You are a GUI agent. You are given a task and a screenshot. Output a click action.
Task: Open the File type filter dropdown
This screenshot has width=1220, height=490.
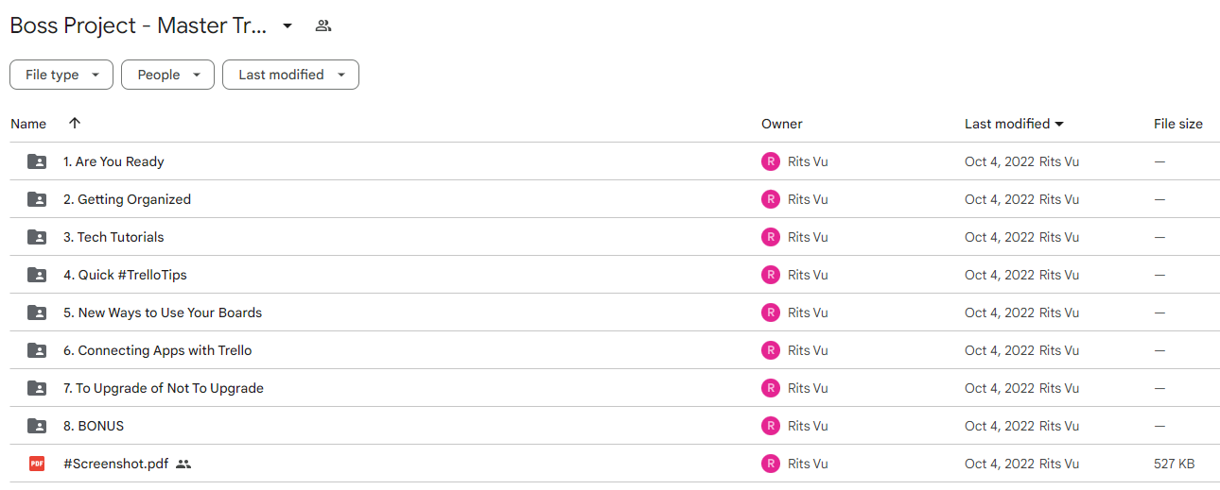click(61, 75)
